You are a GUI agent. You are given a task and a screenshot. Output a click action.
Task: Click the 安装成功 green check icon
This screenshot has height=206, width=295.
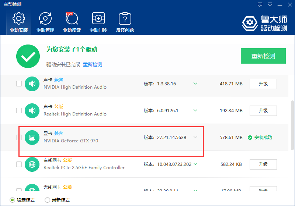[x=250, y=138]
